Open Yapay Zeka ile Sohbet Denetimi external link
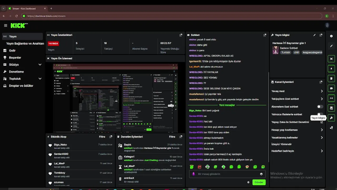337x190 pixels. [321, 122]
